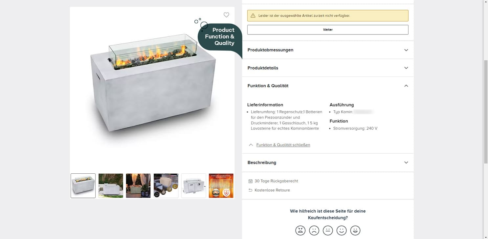This screenshot has width=488, height=239.
Task: Click Funktion & Qualität schließen link
Action: [283, 145]
